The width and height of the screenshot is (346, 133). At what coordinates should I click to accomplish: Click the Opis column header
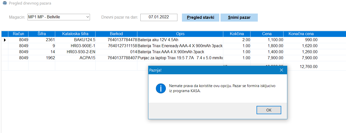coord(180,34)
